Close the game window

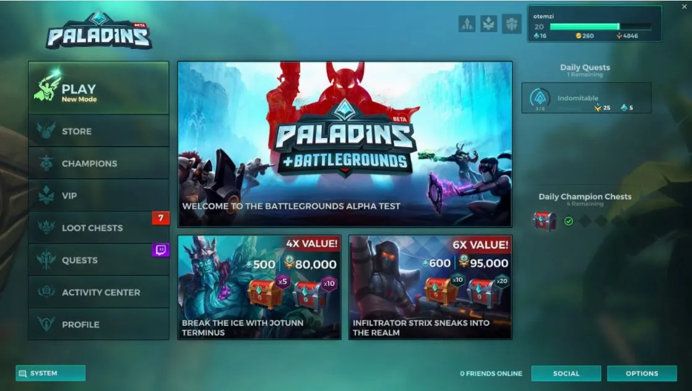[x=684, y=6]
